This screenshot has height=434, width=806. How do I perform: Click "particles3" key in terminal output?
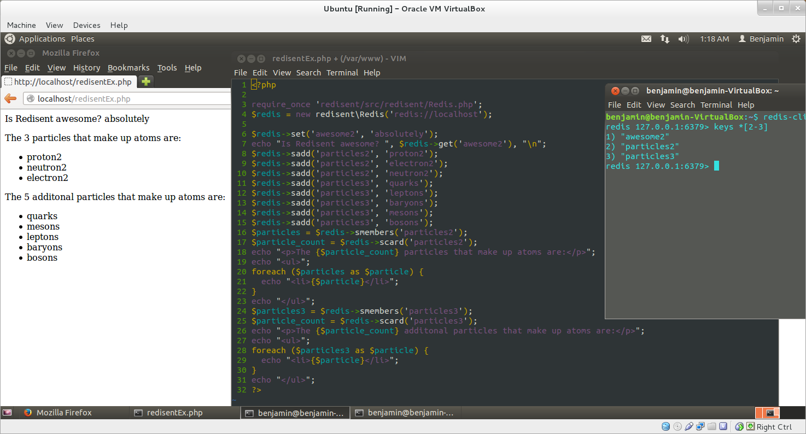650,156
